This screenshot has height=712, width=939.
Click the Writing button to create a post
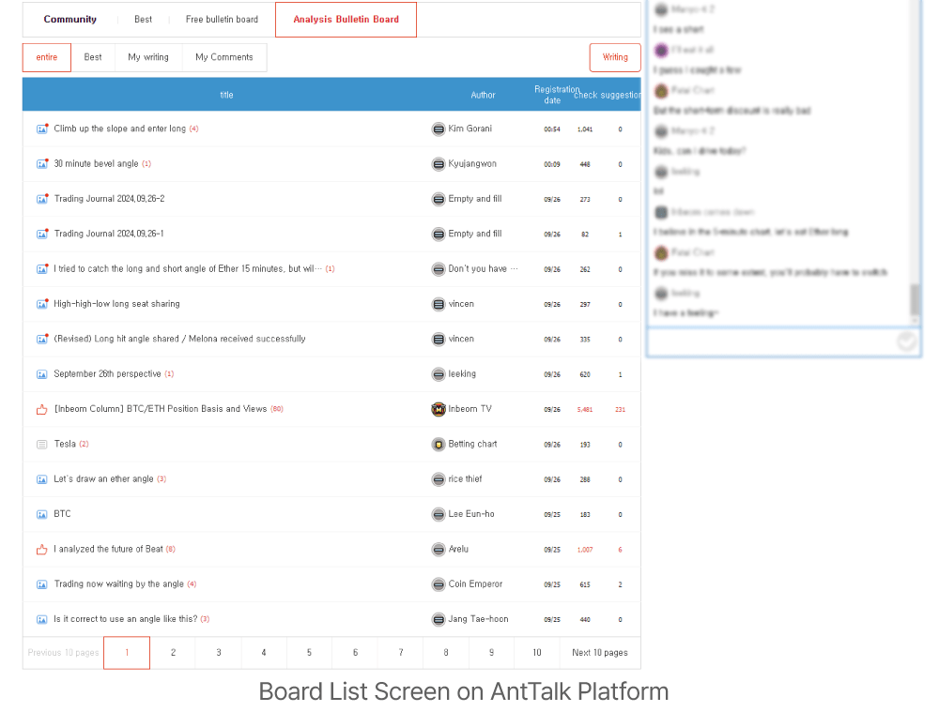[x=615, y=57]
